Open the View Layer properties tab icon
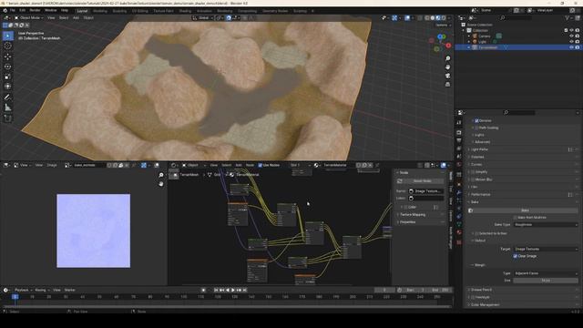583x328 pixels. [459, 149]
